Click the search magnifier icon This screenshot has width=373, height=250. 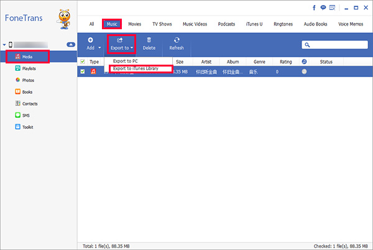point(307,45)
